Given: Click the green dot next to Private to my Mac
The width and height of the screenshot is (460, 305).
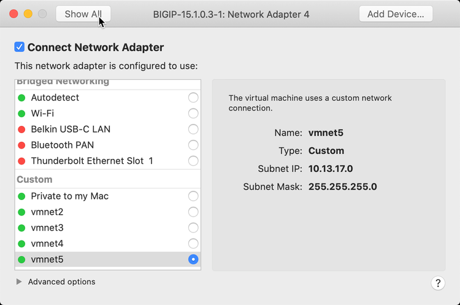Looking at the screenshot, I should pos(21,196).
